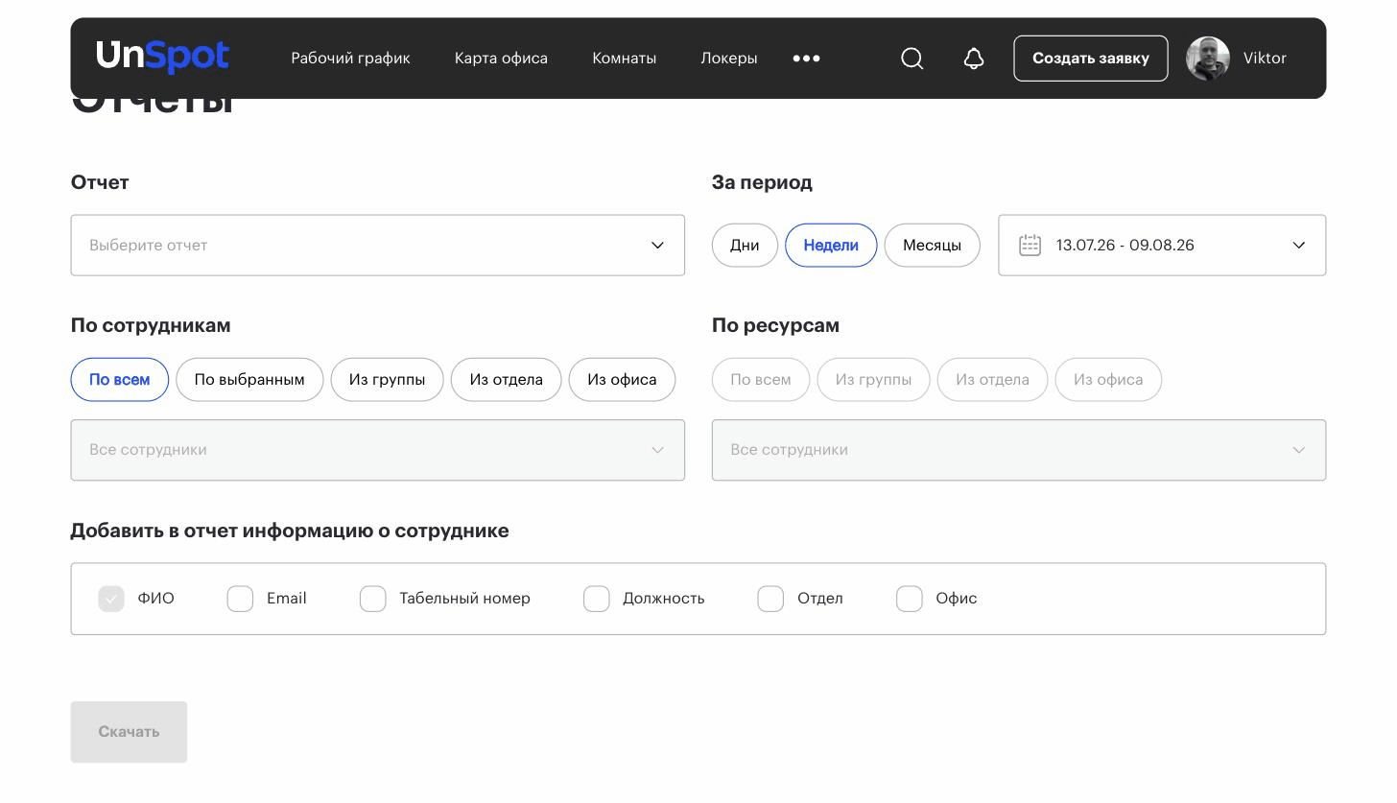The height and width of the screenshot is (803, 1397).
Task: Open Все сотрудники dropdown under По ресурсам
Action: tap(1018, 450)
